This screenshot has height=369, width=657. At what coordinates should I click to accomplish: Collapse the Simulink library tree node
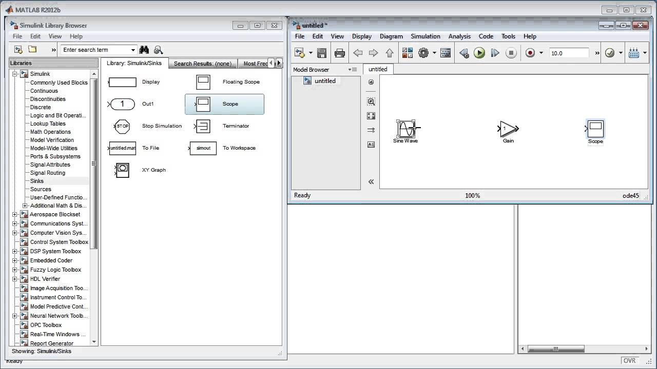pyautogui.click(x=15, y=74)
